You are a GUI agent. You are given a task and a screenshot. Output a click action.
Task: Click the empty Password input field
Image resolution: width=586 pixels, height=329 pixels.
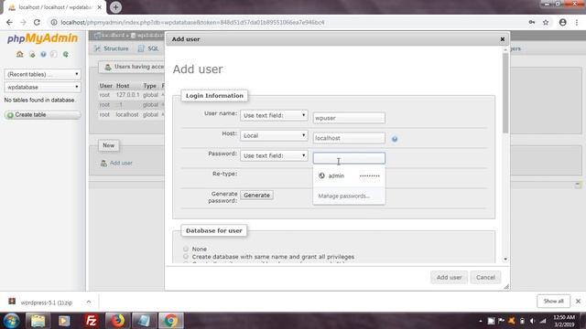349,158
